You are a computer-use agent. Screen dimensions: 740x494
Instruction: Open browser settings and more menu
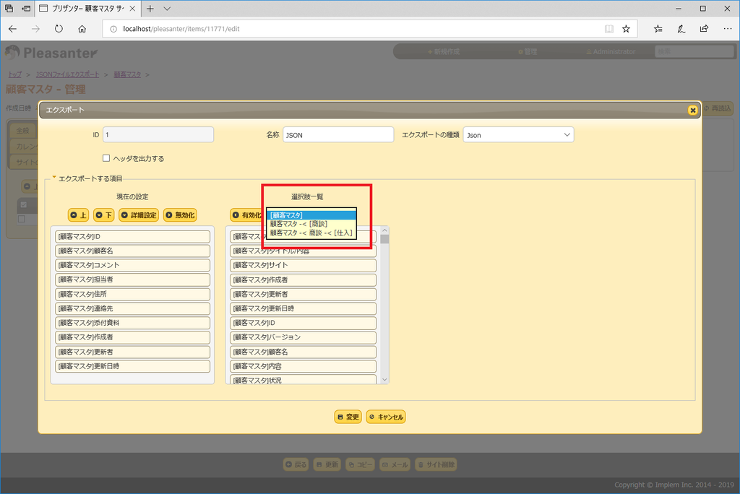(727, 29)
